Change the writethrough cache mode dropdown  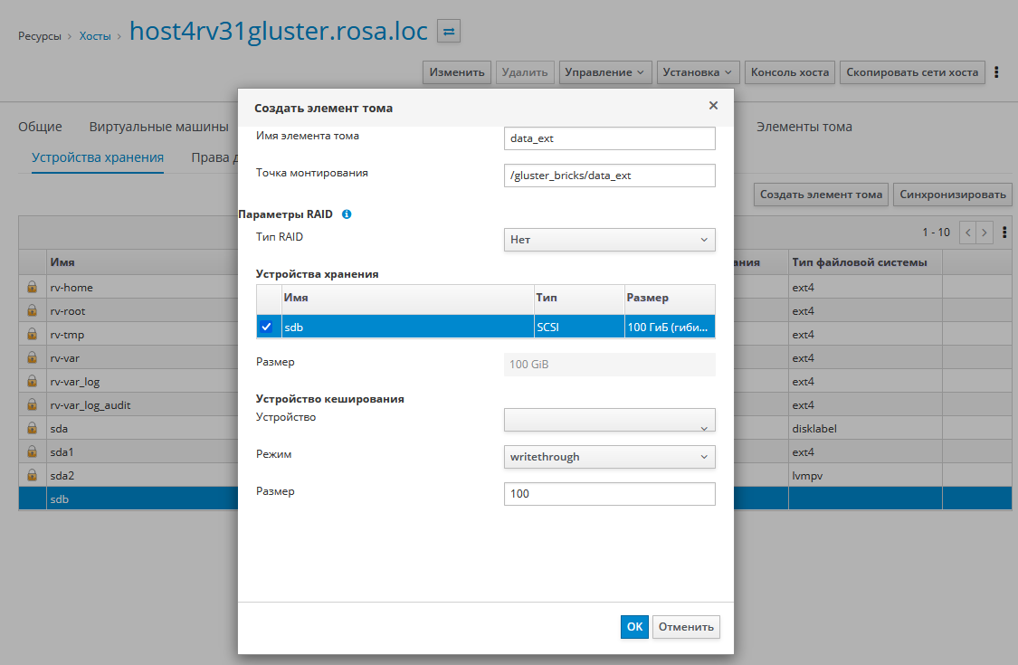click(x=609, y=457)
